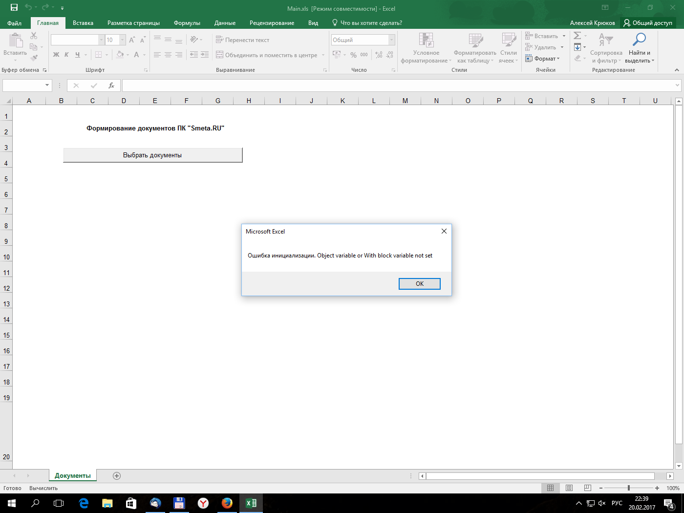
Task: Open Найти и выделить magnifier tool
Action: point(638,40)
